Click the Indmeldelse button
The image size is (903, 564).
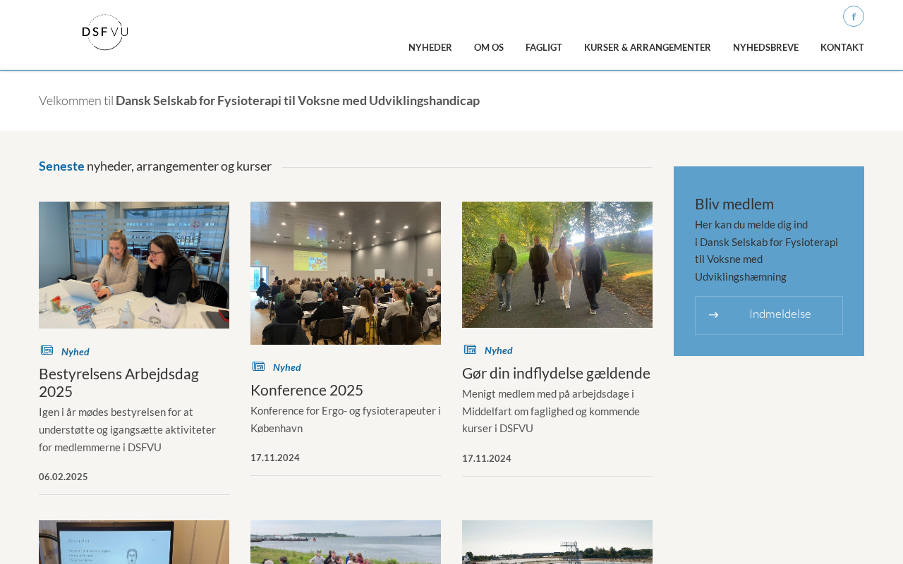pyautogui.click(x=769, y=315)
